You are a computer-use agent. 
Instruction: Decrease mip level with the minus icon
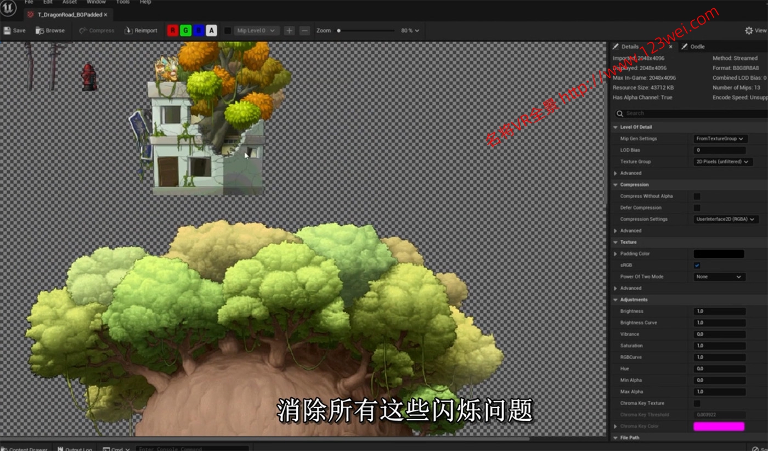[x=305, y=31]
